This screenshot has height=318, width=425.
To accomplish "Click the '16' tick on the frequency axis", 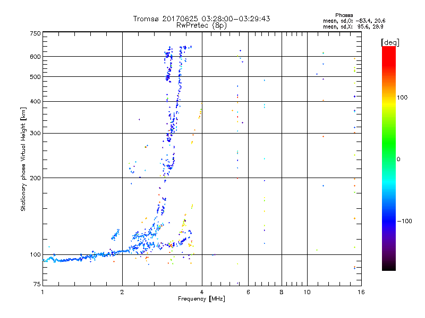I will point(361,292).
